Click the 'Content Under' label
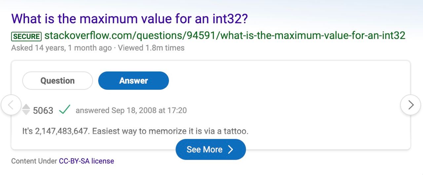 [34, 161]
